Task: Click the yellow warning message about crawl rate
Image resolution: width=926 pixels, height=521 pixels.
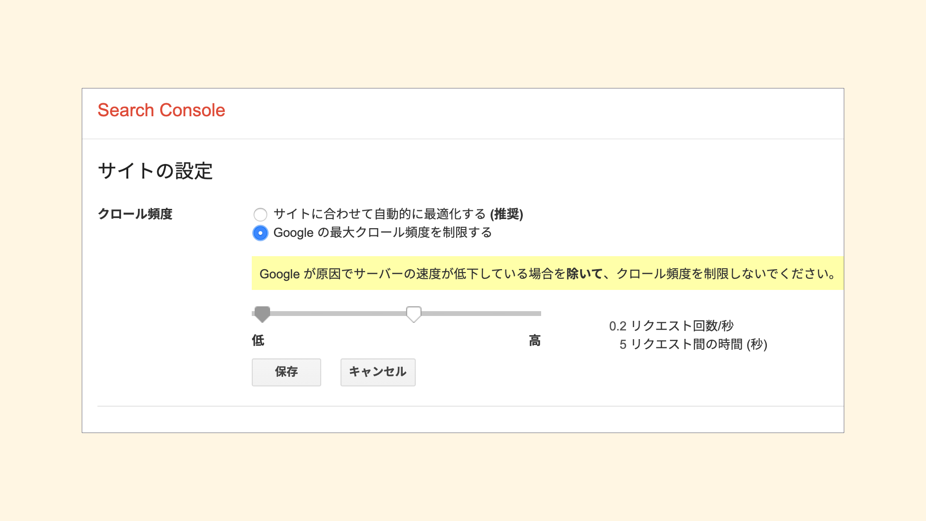Action: click(x=547, y=274)
